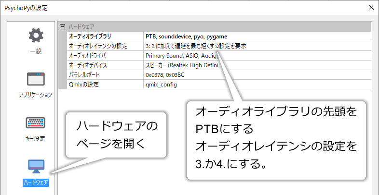Select the ハードウェア monitor icon
The image size is (379, 195).
point(36,166)
